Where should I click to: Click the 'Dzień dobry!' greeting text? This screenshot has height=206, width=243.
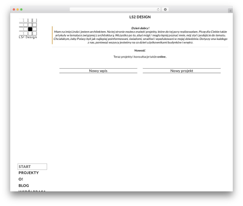[x=140, y=28]
